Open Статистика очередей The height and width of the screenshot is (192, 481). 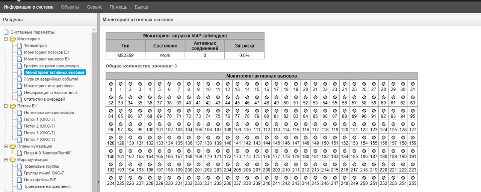click(44, 99)
